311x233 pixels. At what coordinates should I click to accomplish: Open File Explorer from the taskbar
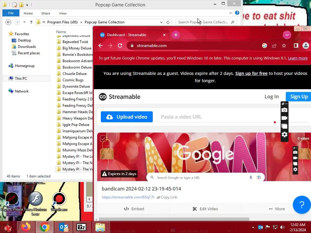[x=100, y=227]
